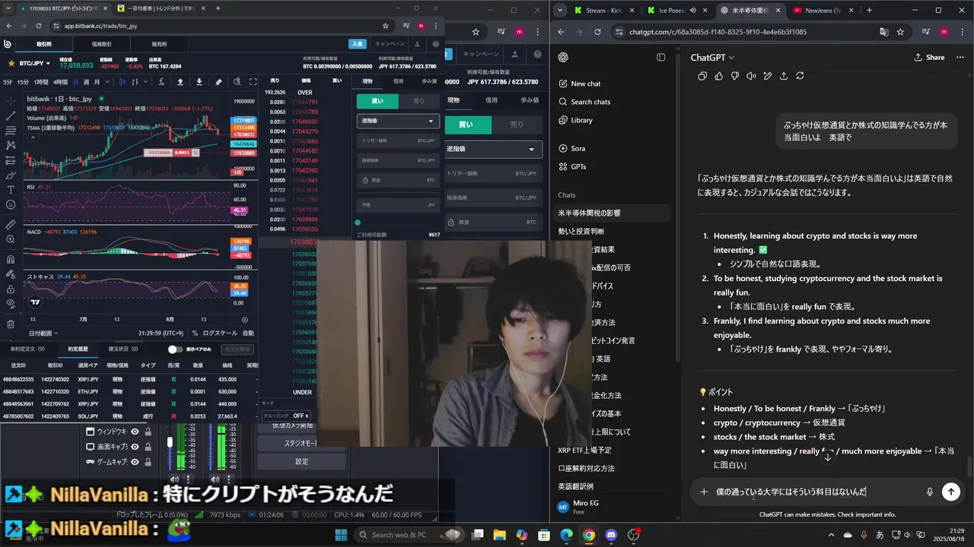Hide the ゲームキャプチャ source eye

(135, 462)
